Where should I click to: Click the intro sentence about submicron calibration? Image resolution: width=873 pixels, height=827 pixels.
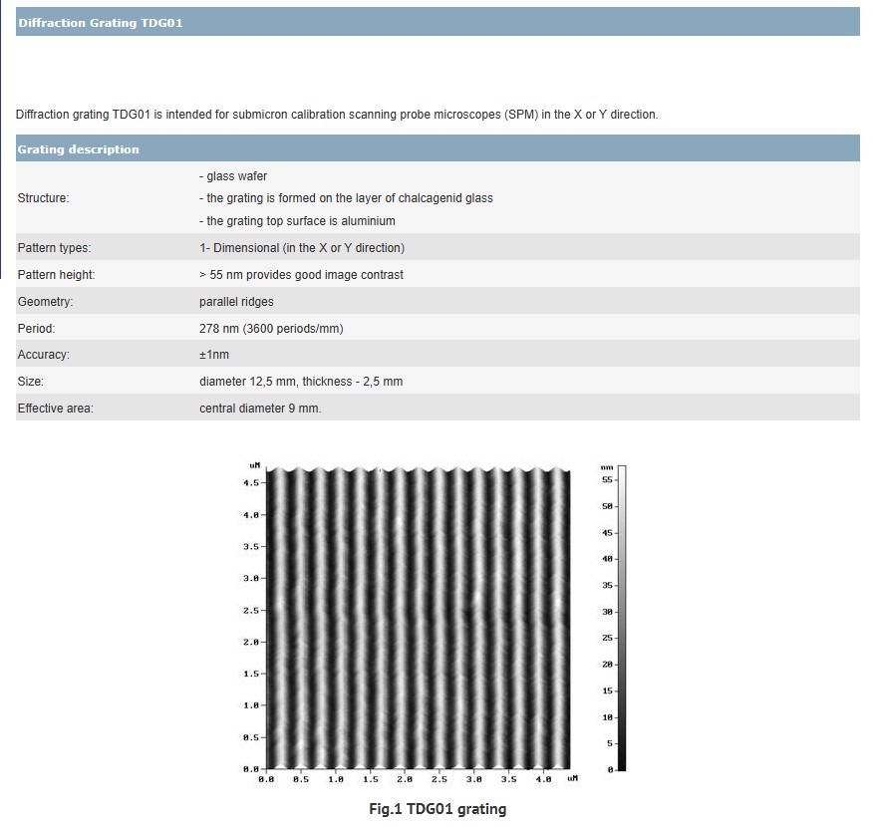[337, 115]
